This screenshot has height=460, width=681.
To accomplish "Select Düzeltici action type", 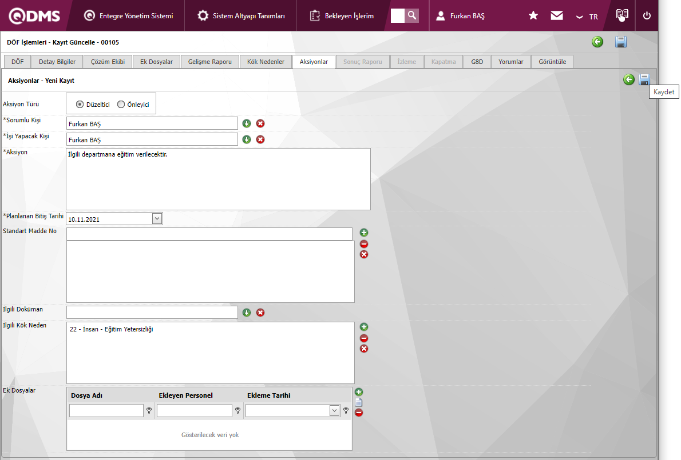I will coord(80,105).
